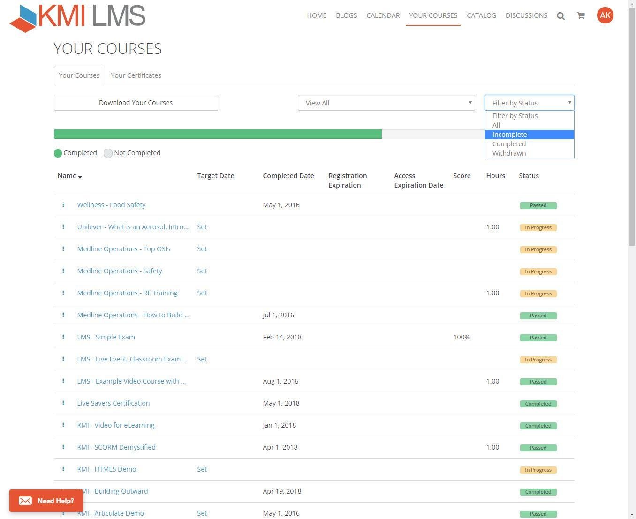The height and width of the screenshot is (519, 636).
Task: Switch to the Your Certificates tab
Action: pyautogui.click(x=136, y=75)
